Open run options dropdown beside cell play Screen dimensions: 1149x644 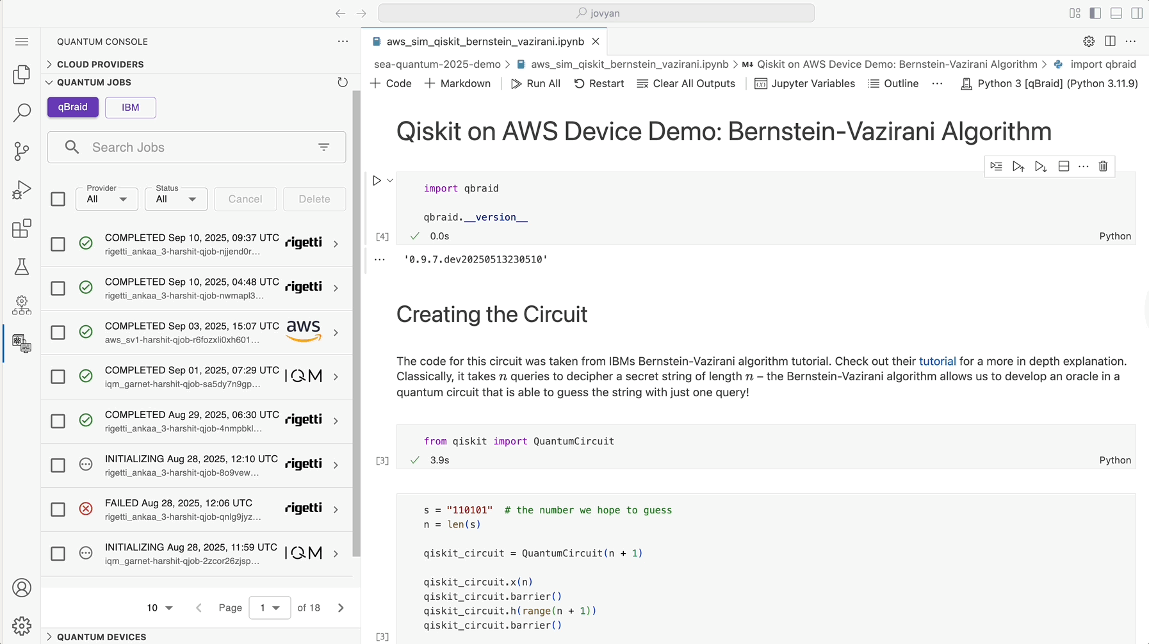tap(390, 181)
